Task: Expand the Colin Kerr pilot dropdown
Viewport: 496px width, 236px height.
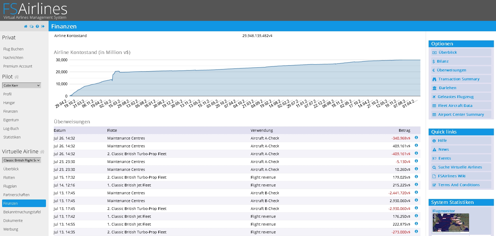Action: point(22,86)
